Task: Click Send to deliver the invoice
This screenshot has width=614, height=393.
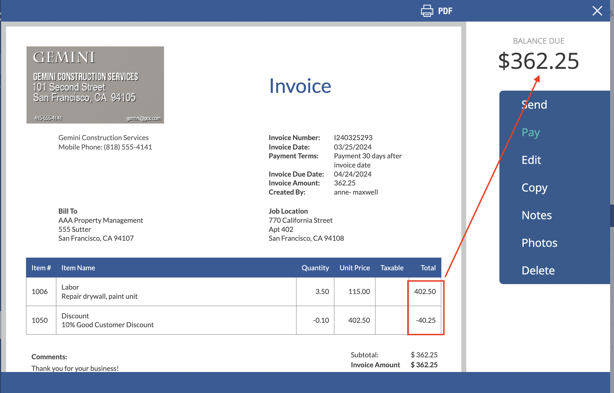Action: [534, 104]
